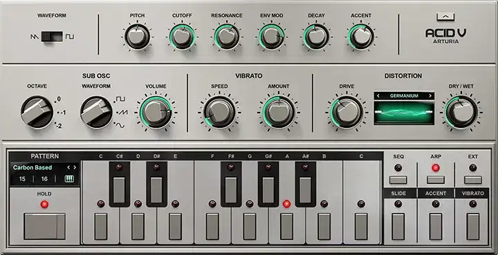Screen dimensions: 498x255
Task: Go to previous pattern arrow
Action: tap(68, 167)
